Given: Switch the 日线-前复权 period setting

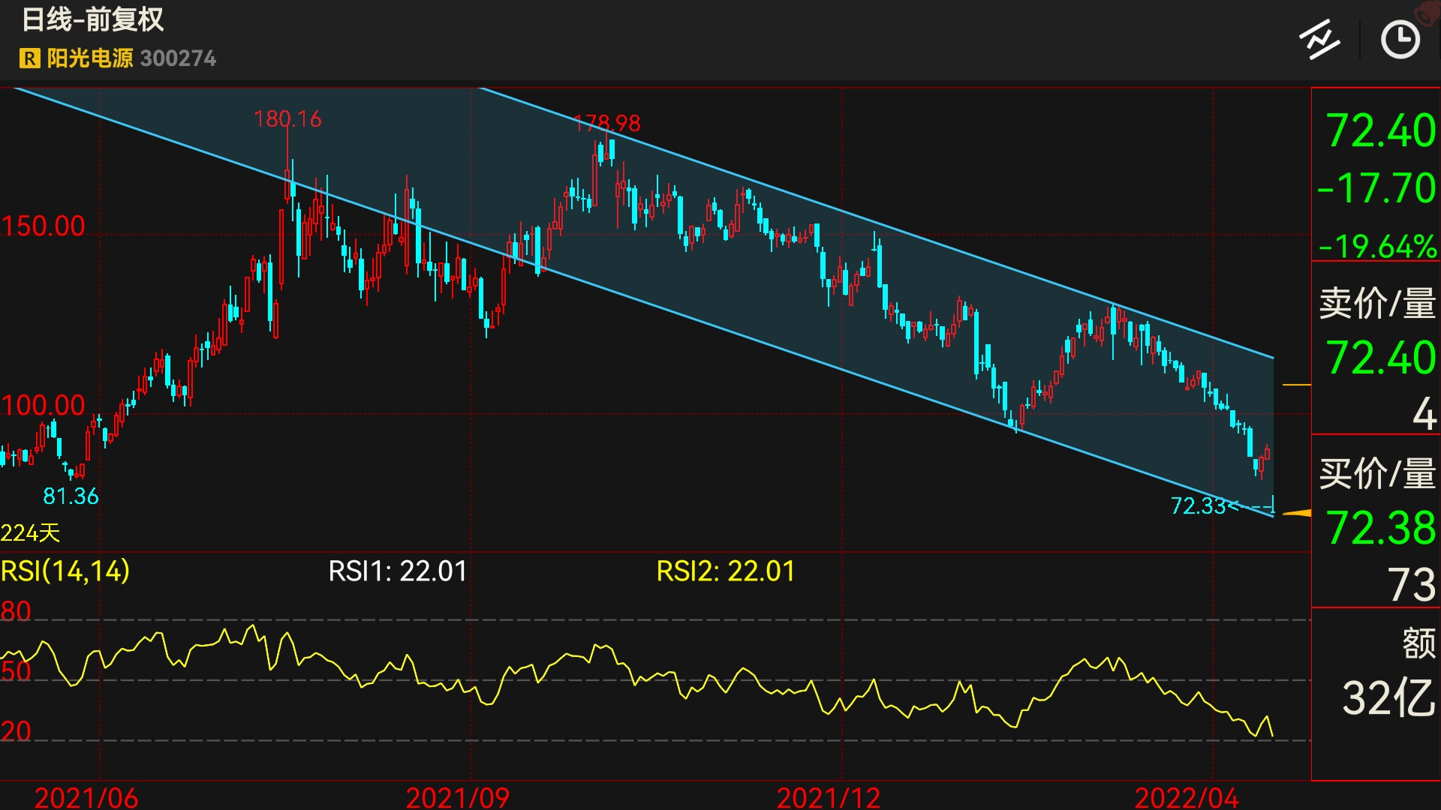Looking at the screenshot, I should click(x=92, y=19).
